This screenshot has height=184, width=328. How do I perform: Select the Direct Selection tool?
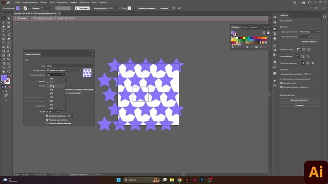tap(9, 18)
